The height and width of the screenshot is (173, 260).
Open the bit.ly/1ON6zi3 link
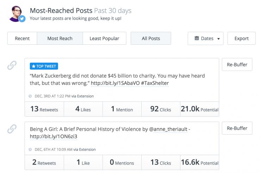53,136
